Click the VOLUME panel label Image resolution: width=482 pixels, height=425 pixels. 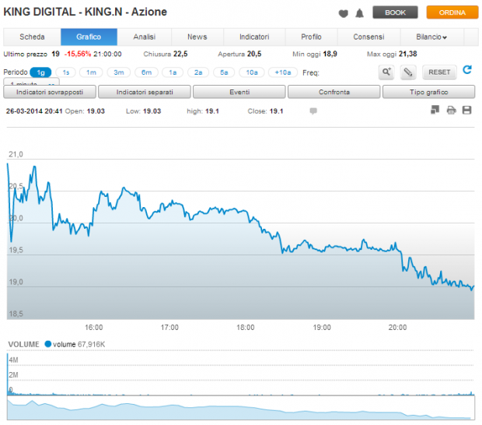(23, 344)
